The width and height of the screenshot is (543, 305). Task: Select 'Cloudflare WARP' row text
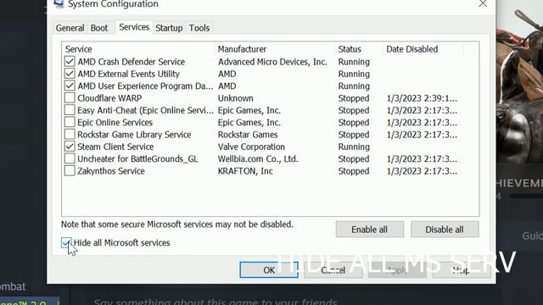(x=109, y=98)
